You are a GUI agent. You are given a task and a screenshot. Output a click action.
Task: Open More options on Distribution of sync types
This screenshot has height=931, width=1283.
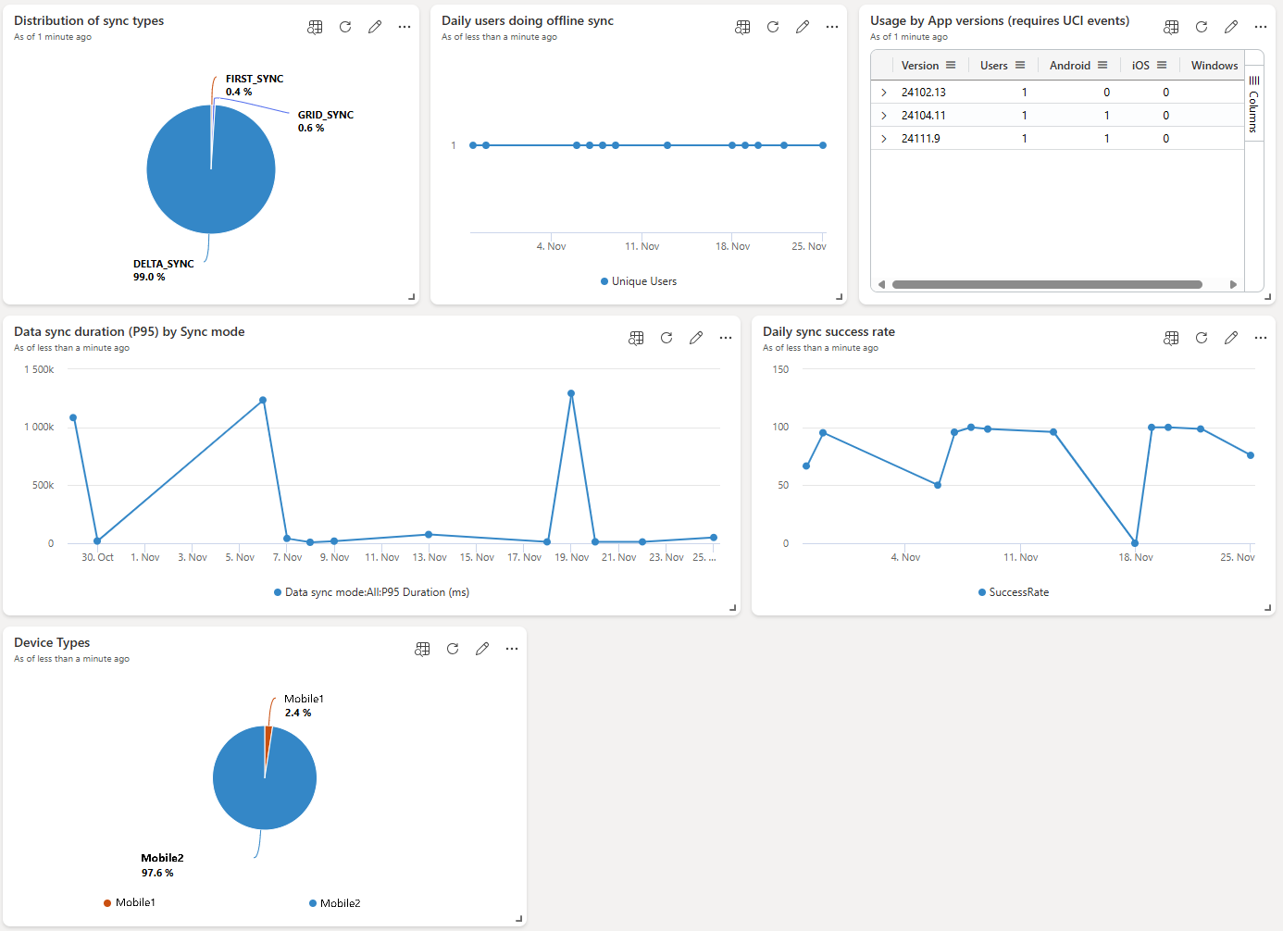(x=405, y=27)
